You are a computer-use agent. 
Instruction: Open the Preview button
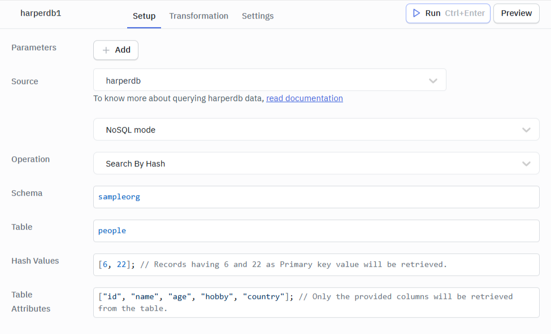pos(516,14)
